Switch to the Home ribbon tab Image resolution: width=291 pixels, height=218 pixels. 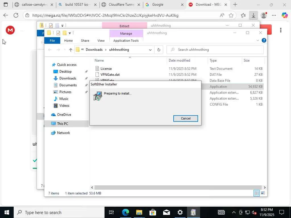tap(68, 41)
